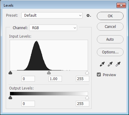Click the output levels gradient bar

[49, 93]
